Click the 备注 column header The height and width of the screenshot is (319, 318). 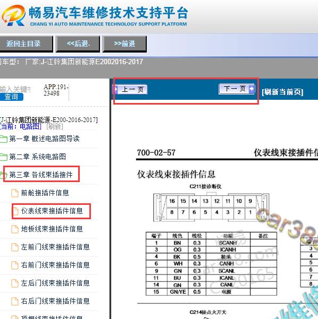click(x=263, y=236)
